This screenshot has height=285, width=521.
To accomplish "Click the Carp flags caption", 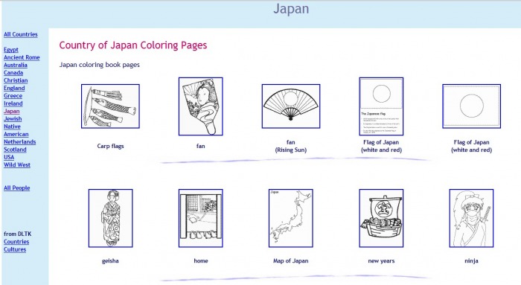I will (110, 146).
